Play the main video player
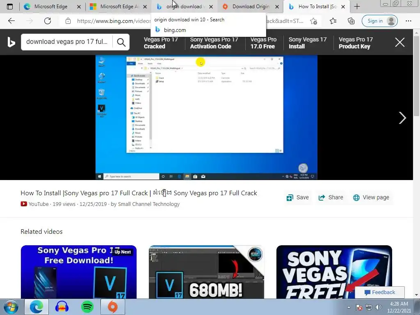The width and height of the screenshot is (420, 315). tap(206, 117)
